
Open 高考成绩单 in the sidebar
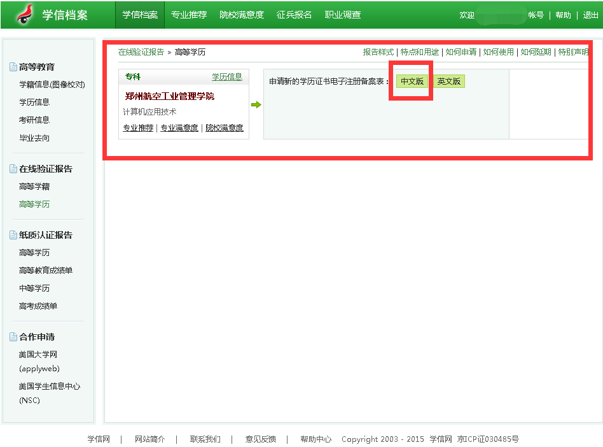pos(38,306)
